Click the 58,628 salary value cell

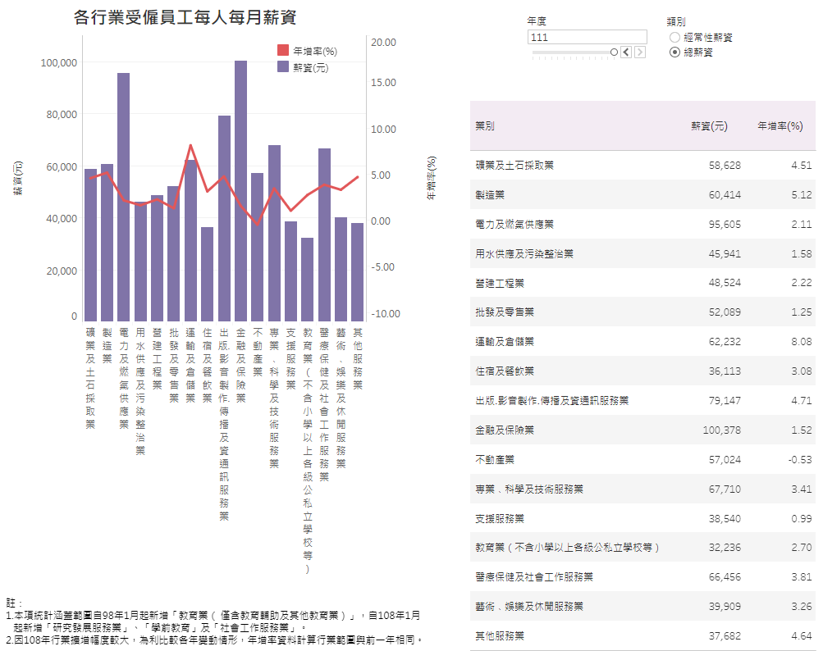(x=725, y=166)
